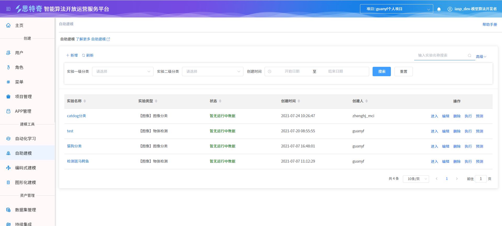502x226 pixels.
Task: Open the 项目 guanyf个人项目 selector
Action: point(396,9)
